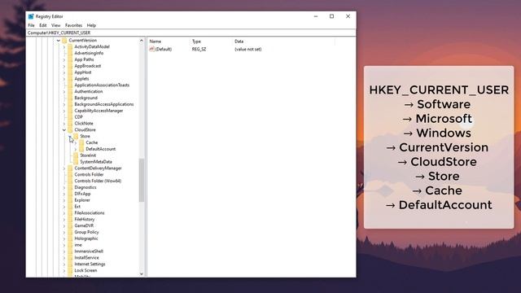Expand the ActivityDataModel key
Screen dimensions: 521x293
click(64, 47)
